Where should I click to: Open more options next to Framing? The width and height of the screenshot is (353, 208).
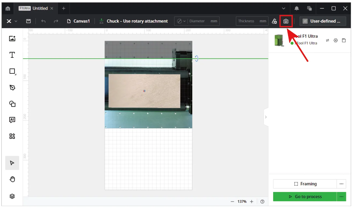tap(341, 184)
